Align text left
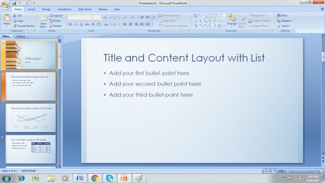The width and height of the screenshot is (325, 183). point(125,24)
